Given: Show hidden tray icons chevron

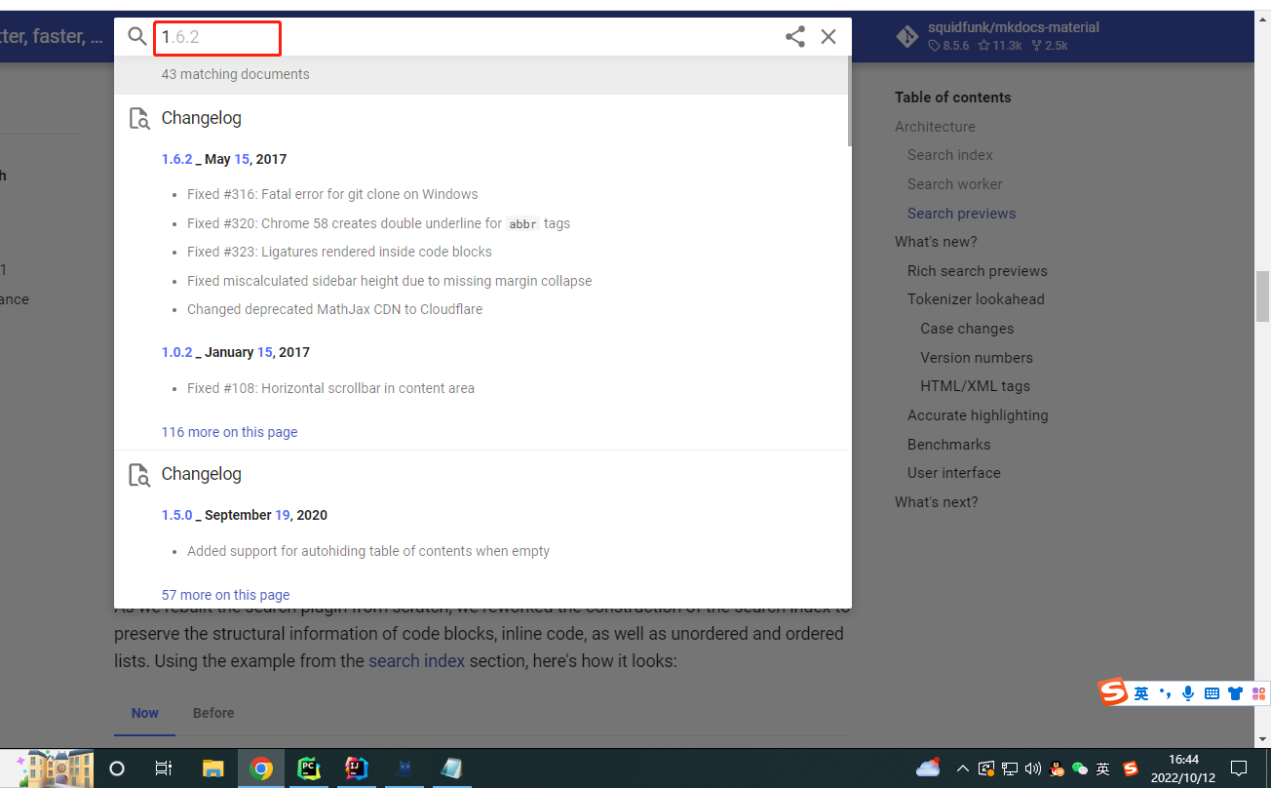Looking at the screenshot, I should pos(963,768).
